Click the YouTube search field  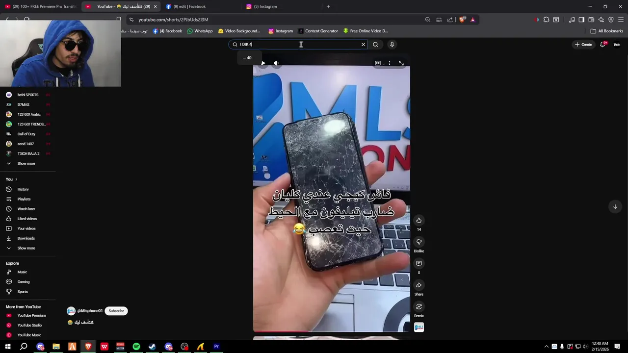[298, 45]
